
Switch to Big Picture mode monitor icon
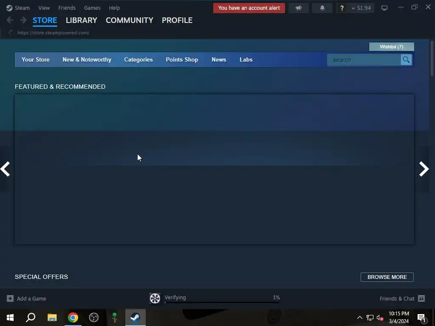click(x=384, y=8)
